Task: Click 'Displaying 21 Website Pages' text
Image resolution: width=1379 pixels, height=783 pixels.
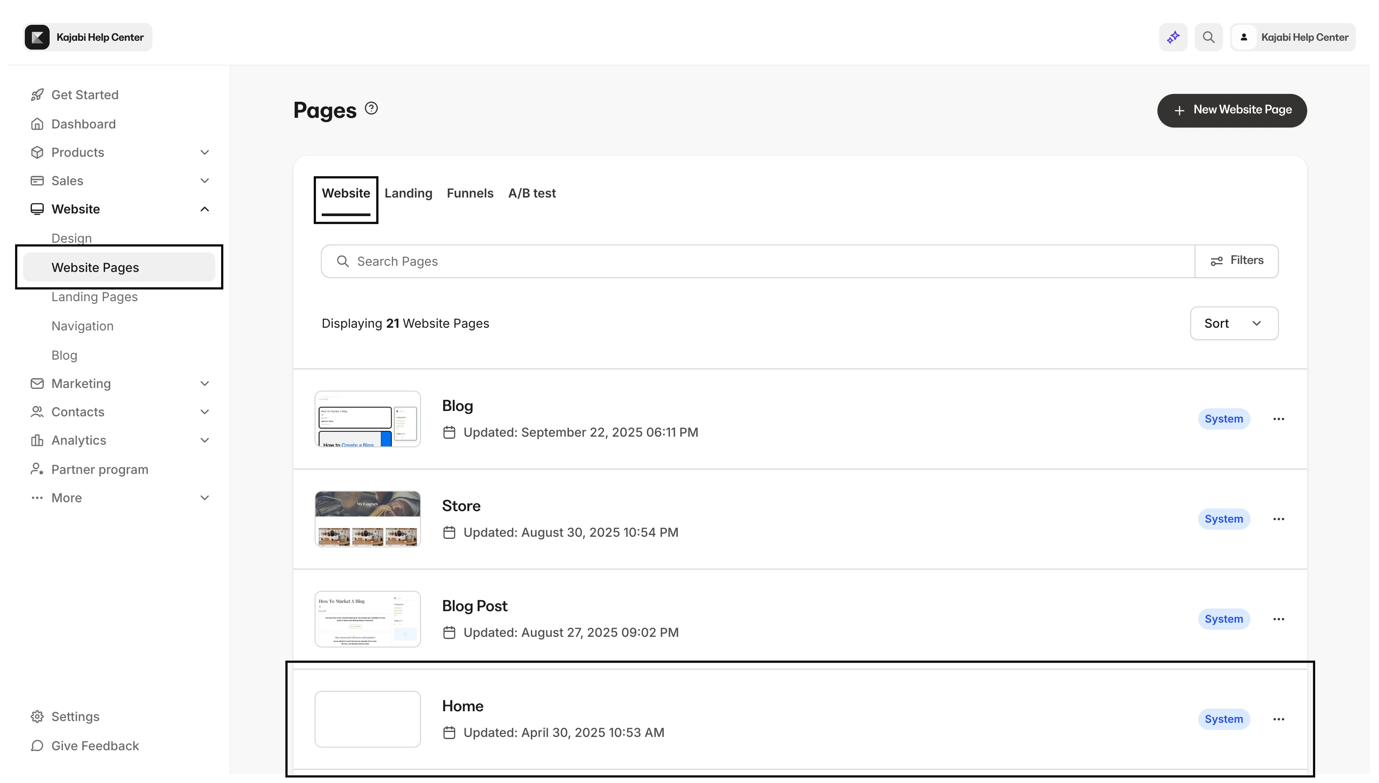Action: coord(405,324)
